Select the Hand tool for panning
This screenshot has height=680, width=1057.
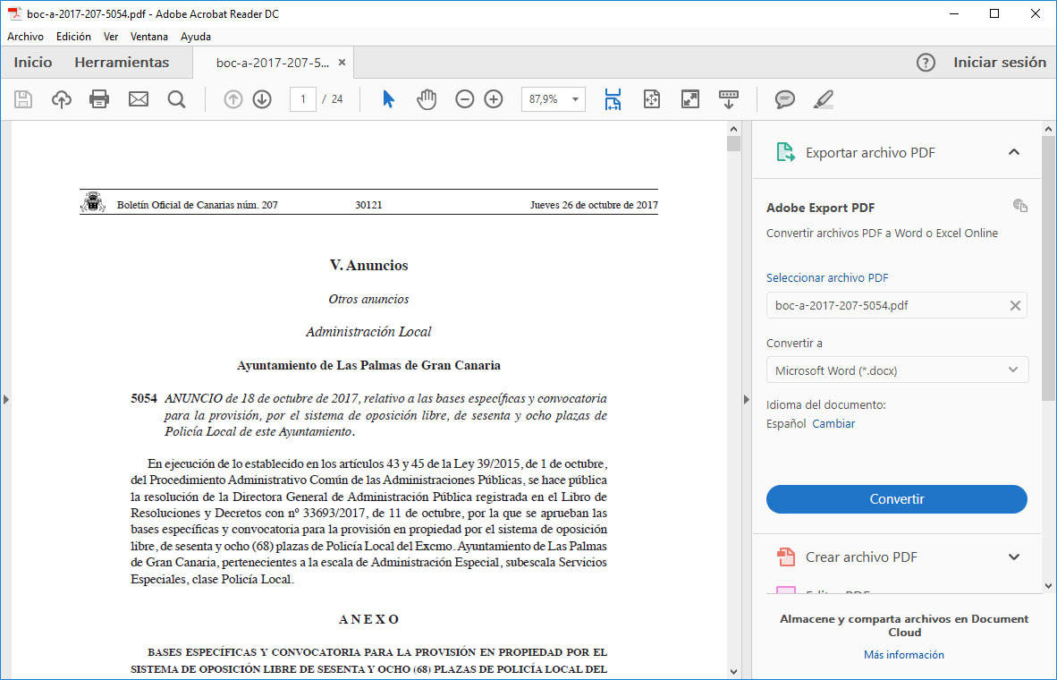pyautogui.click(x=427, y=99)
